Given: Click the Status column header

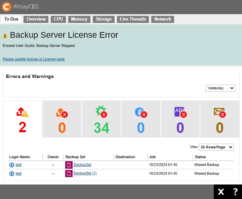Looking at the screenshot, I should [x=200, y=157].
